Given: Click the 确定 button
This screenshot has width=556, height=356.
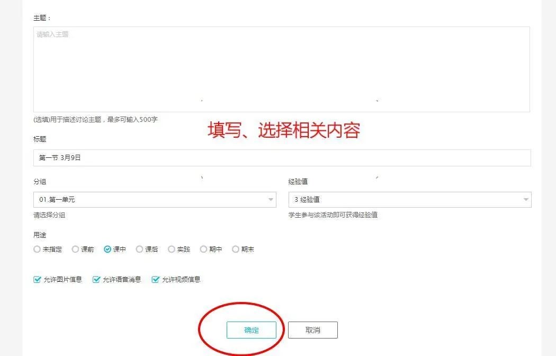Looking at the screenshot, I should 252,330.
